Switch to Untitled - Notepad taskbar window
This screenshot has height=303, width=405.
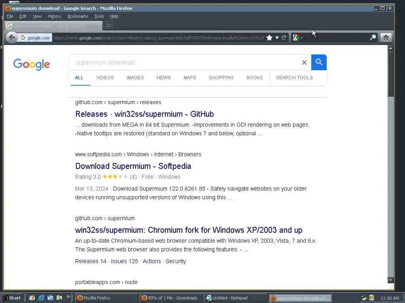235,298
